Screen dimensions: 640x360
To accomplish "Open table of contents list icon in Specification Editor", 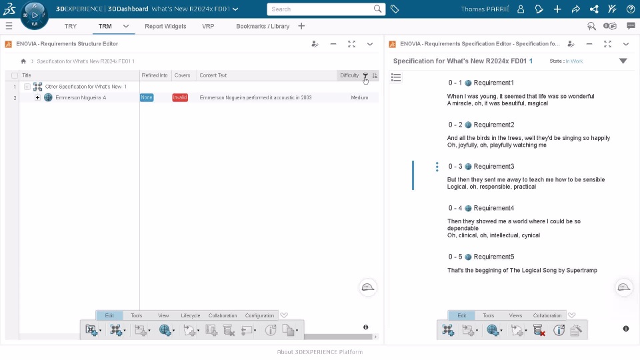I will (396, 77).
